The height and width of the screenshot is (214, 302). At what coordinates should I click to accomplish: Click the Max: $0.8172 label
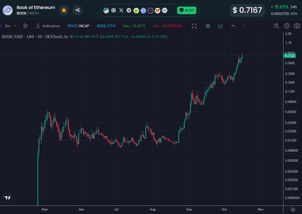tap(134, 26)
